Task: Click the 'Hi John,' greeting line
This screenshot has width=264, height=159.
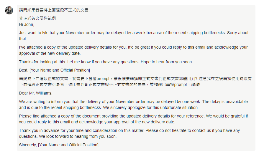Action: pos(27,24)
